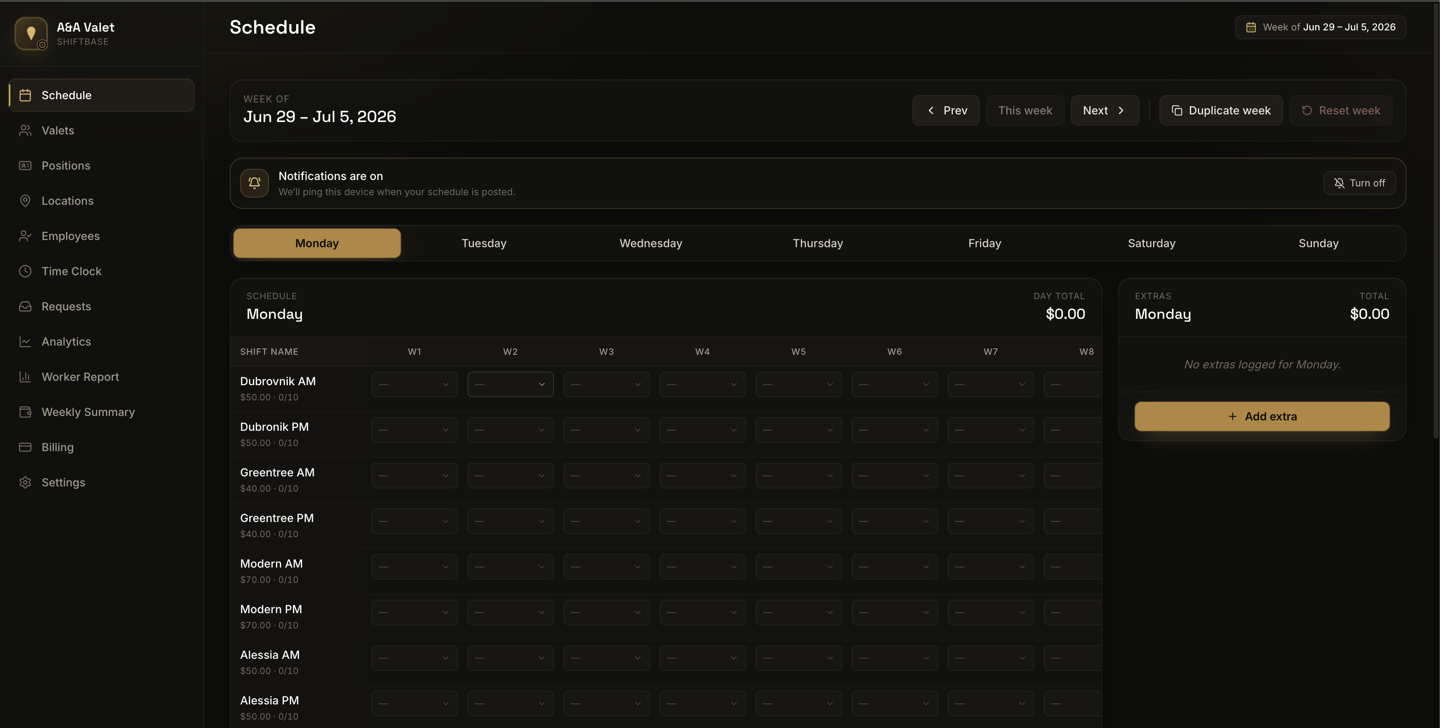Open Dubrovnik AM W5 dropdown
The width and height of the screenshot is (1440, 728).
tap(799, 384)
